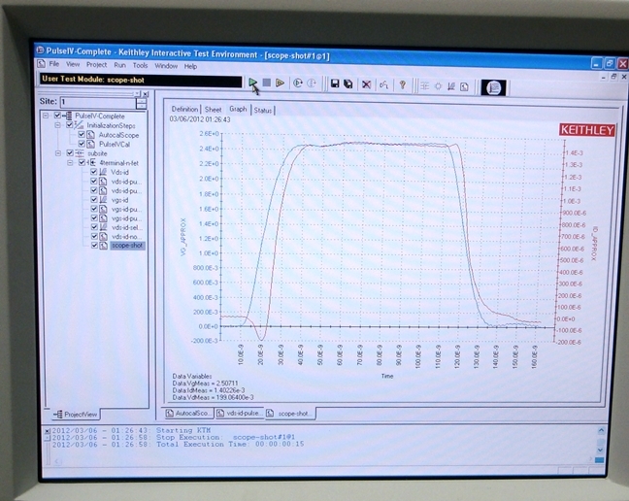This screenshot has height=501, width=629.
Task: Select the vds-id-sel... tree item
Action: 127,227
